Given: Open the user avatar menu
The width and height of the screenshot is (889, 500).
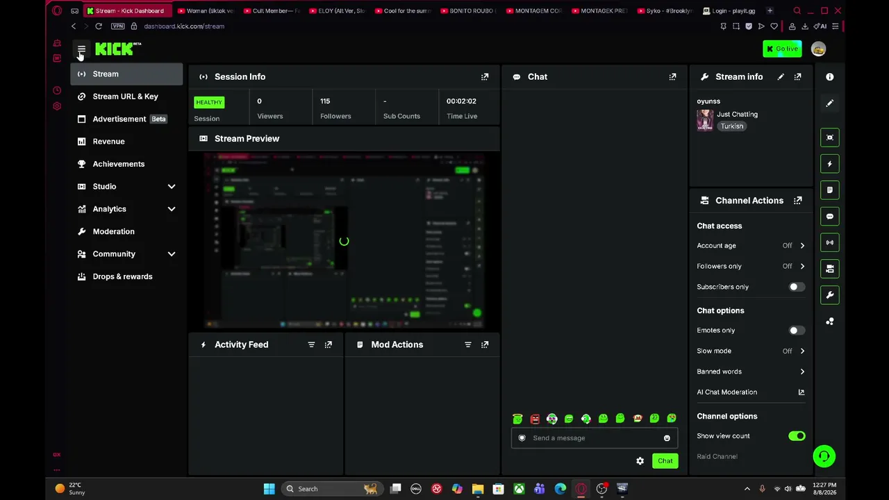Looking at the screenshot, I should click(818, 49).
